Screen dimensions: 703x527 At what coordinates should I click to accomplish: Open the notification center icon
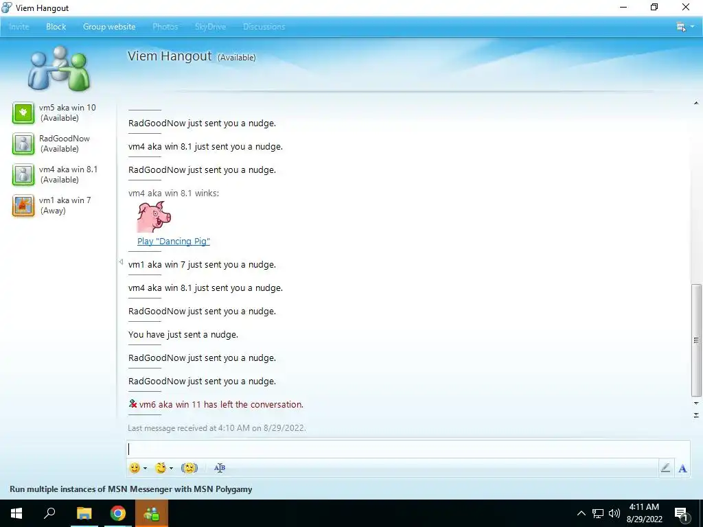[x=682, y=514]
